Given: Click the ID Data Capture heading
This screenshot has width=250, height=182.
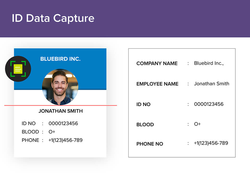Looking at the screenshot, I should pos(53,18).
